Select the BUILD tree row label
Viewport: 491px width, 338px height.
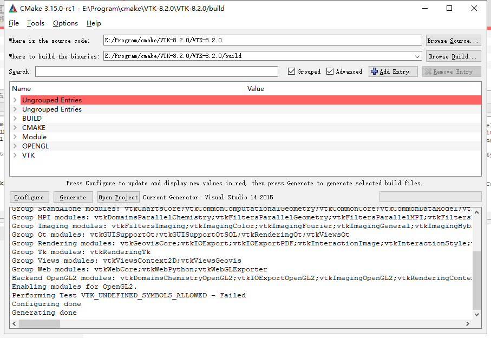pyautogui.click(x=31, y=119)
